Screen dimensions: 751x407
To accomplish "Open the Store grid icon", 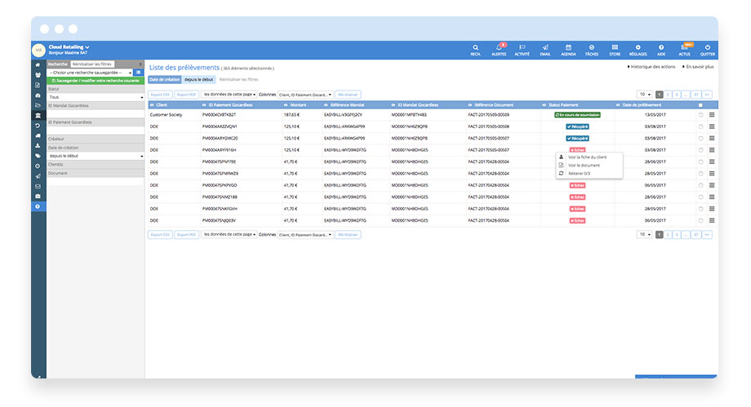I will click(615, 49).
